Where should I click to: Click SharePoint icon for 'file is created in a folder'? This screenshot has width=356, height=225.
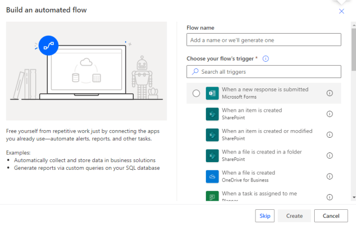pos(212,156)
